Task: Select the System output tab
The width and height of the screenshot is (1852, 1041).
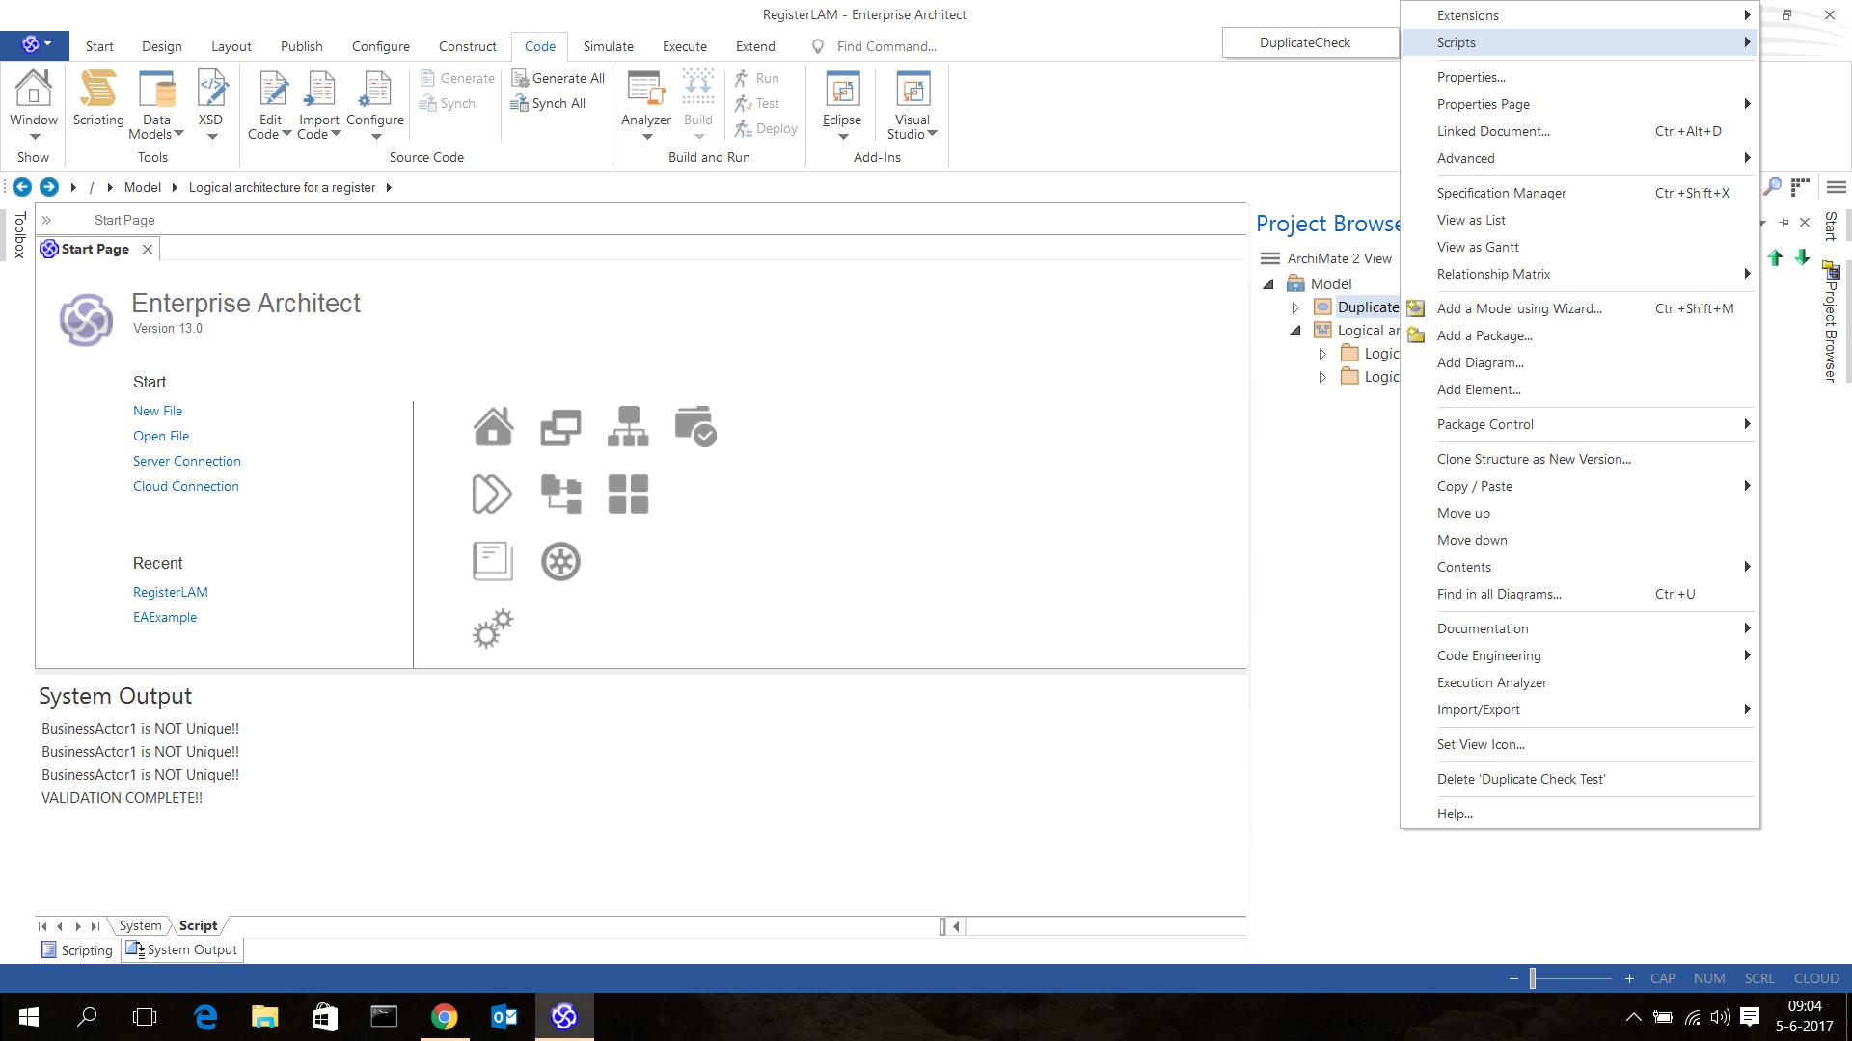Action: tap(140, 925)
